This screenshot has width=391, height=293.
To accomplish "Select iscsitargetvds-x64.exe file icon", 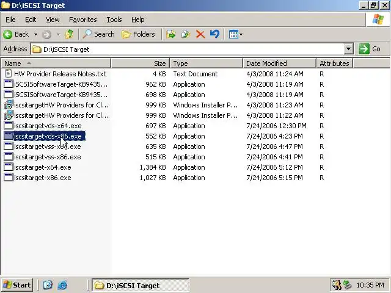I will [8, 126].
